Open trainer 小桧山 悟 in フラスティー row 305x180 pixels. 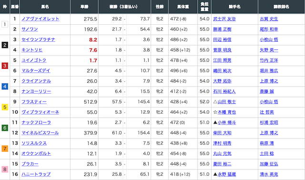pyautogui.click(x=269, y=102)
